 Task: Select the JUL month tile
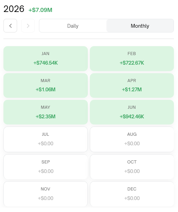tap(45, 139)
